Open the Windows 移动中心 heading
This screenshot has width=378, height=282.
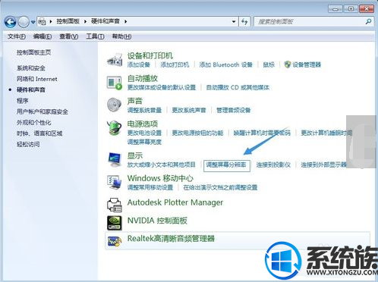pyautogui.click(x=160, y=178)
